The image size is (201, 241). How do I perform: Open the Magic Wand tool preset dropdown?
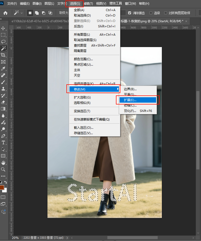22,13
